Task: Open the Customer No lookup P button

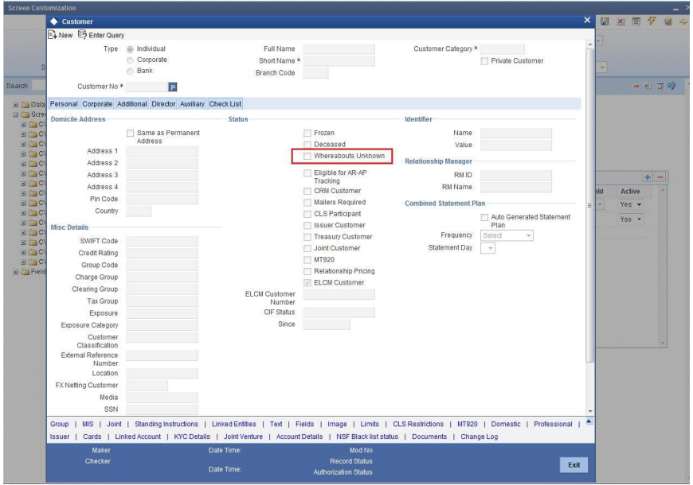Action: (173, 87)
